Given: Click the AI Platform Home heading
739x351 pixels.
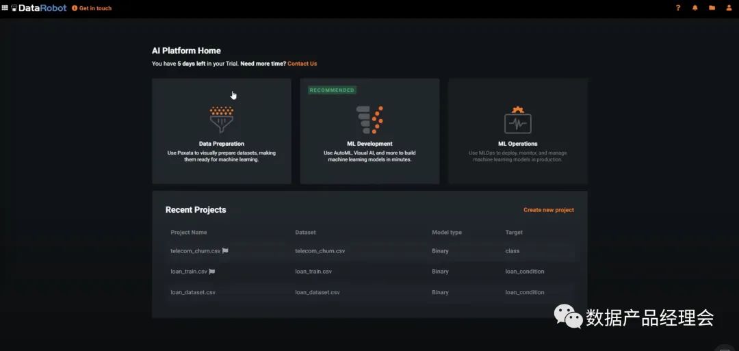Looking at the screenshot, I should point(186,51).
